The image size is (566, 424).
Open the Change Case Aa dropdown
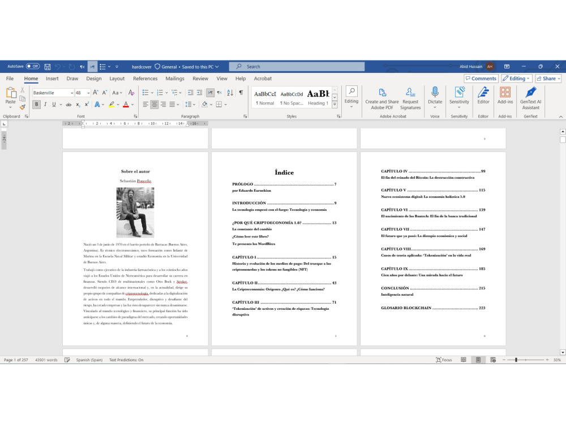117,93
